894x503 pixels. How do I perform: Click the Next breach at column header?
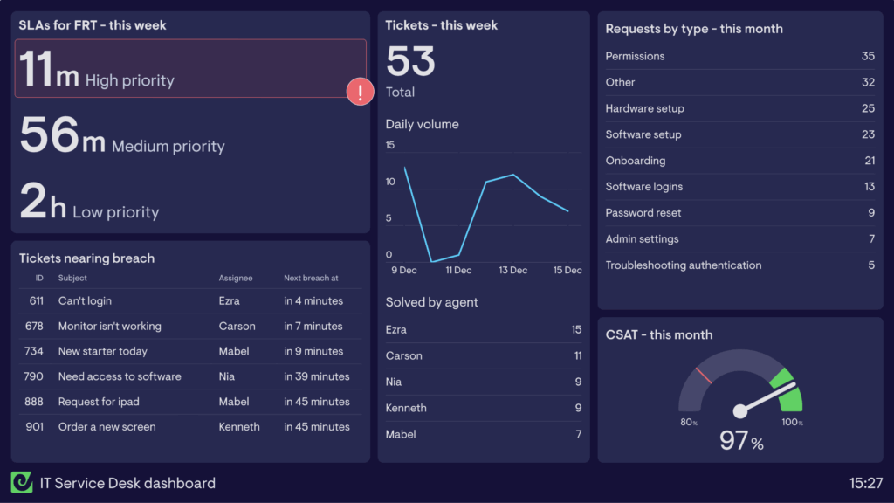coord(311,279)
